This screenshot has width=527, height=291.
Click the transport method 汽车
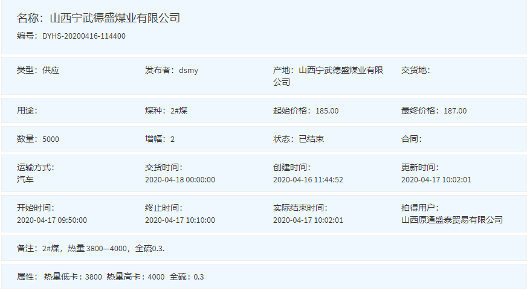click(x=25, y=180)
